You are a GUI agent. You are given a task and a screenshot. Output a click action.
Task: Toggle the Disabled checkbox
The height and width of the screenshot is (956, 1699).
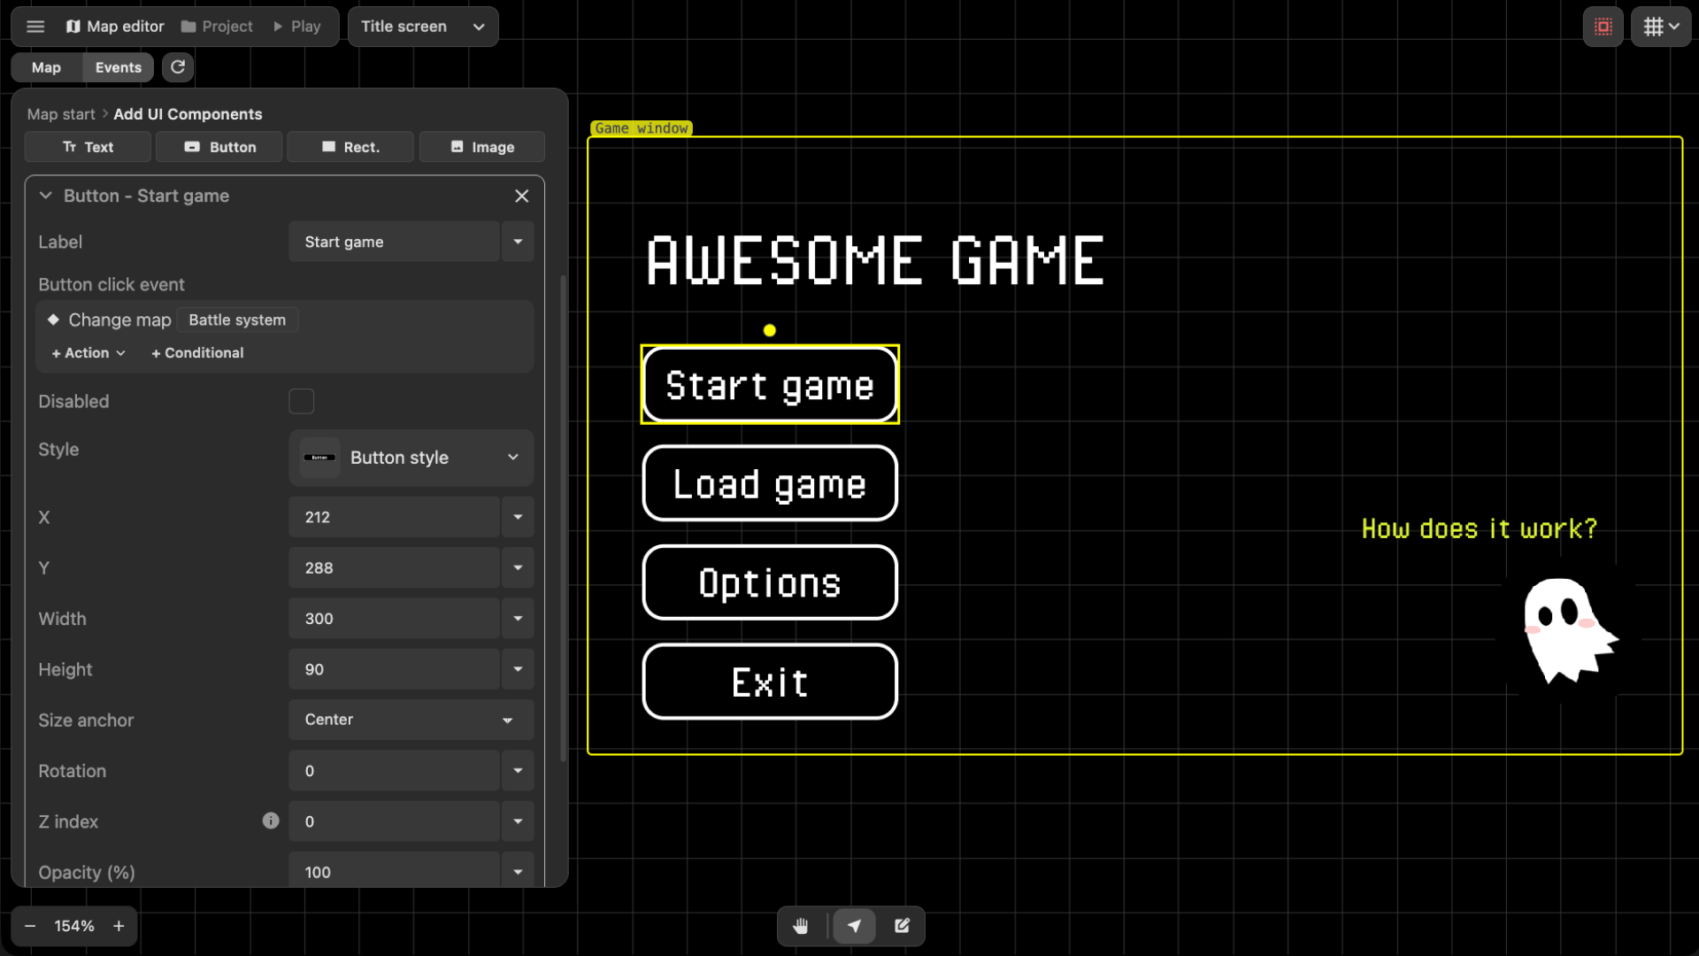pyautogui.click(x=301, y=401)
